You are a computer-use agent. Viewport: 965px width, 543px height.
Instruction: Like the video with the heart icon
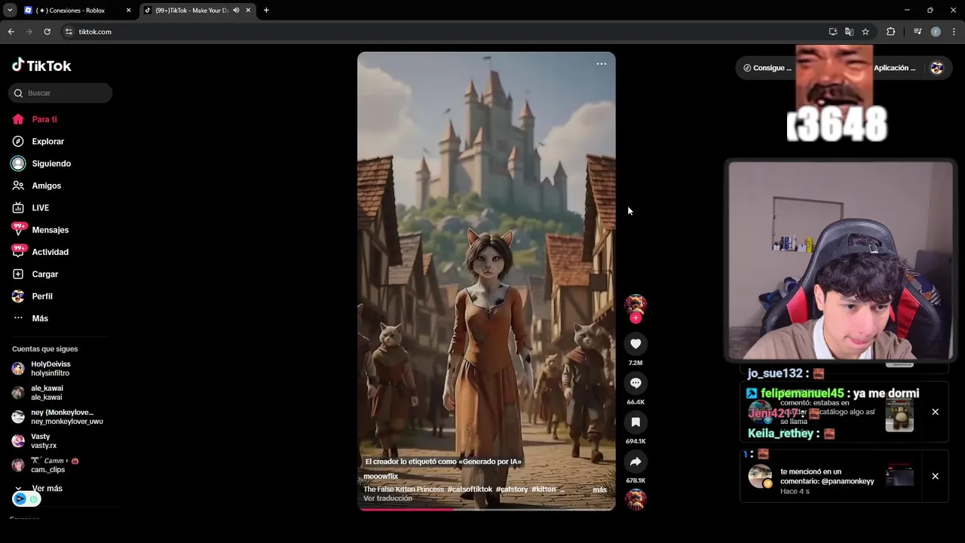[x=636, y=344]
